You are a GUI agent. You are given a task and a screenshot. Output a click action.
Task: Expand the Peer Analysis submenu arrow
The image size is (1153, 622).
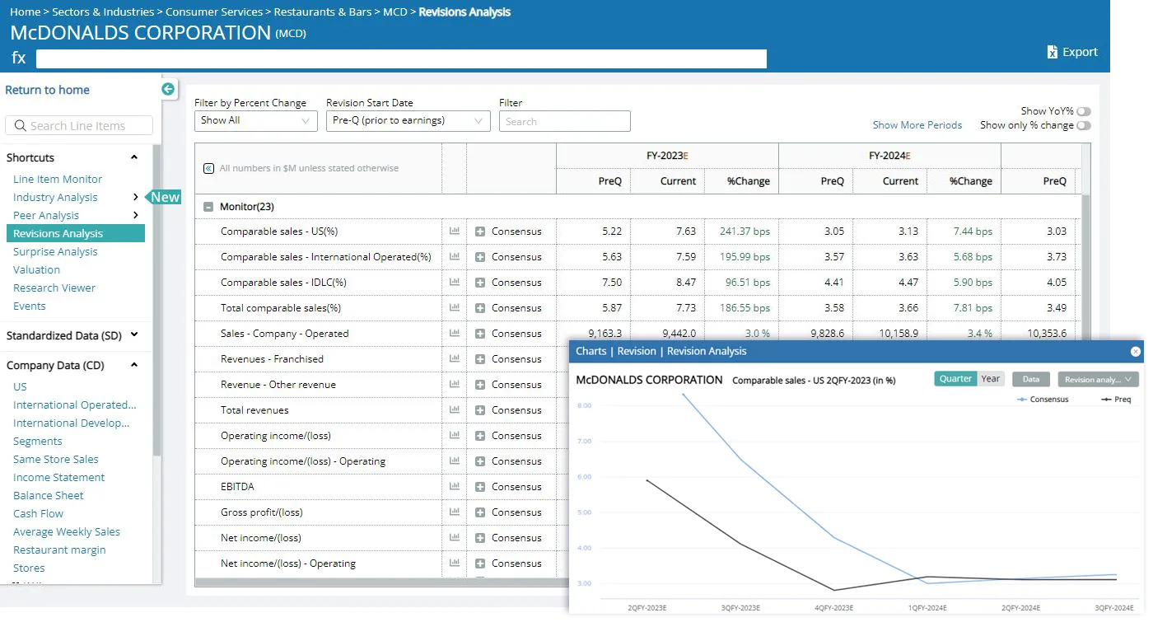tap(136, 215)
